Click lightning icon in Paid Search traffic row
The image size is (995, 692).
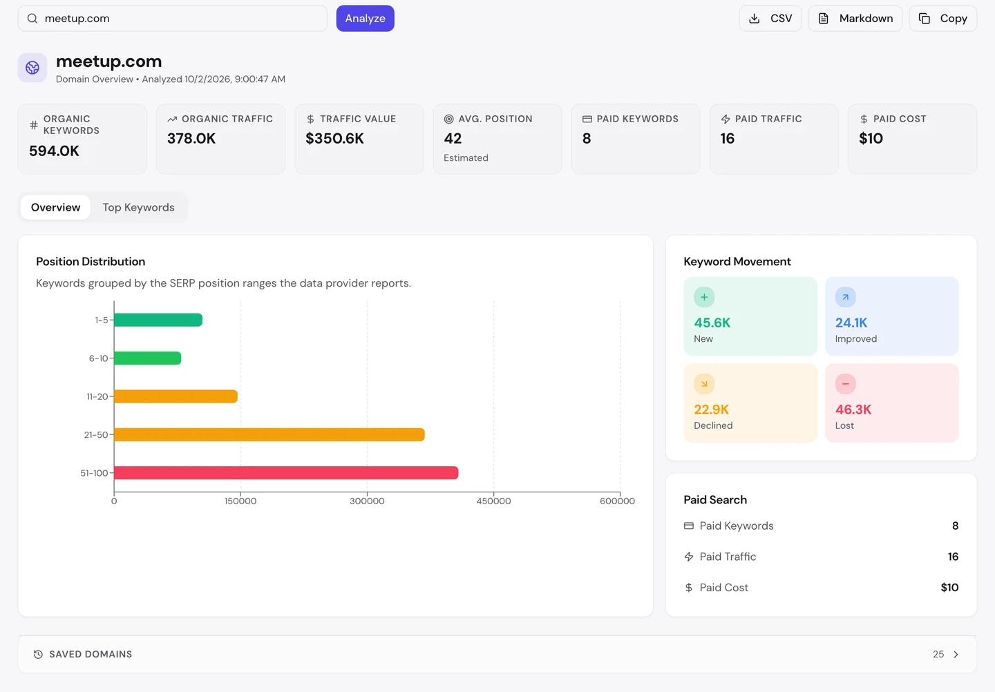point(689,557)
